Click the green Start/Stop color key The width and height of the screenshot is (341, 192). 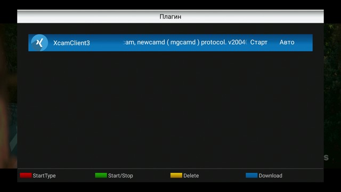coord(101,175)
